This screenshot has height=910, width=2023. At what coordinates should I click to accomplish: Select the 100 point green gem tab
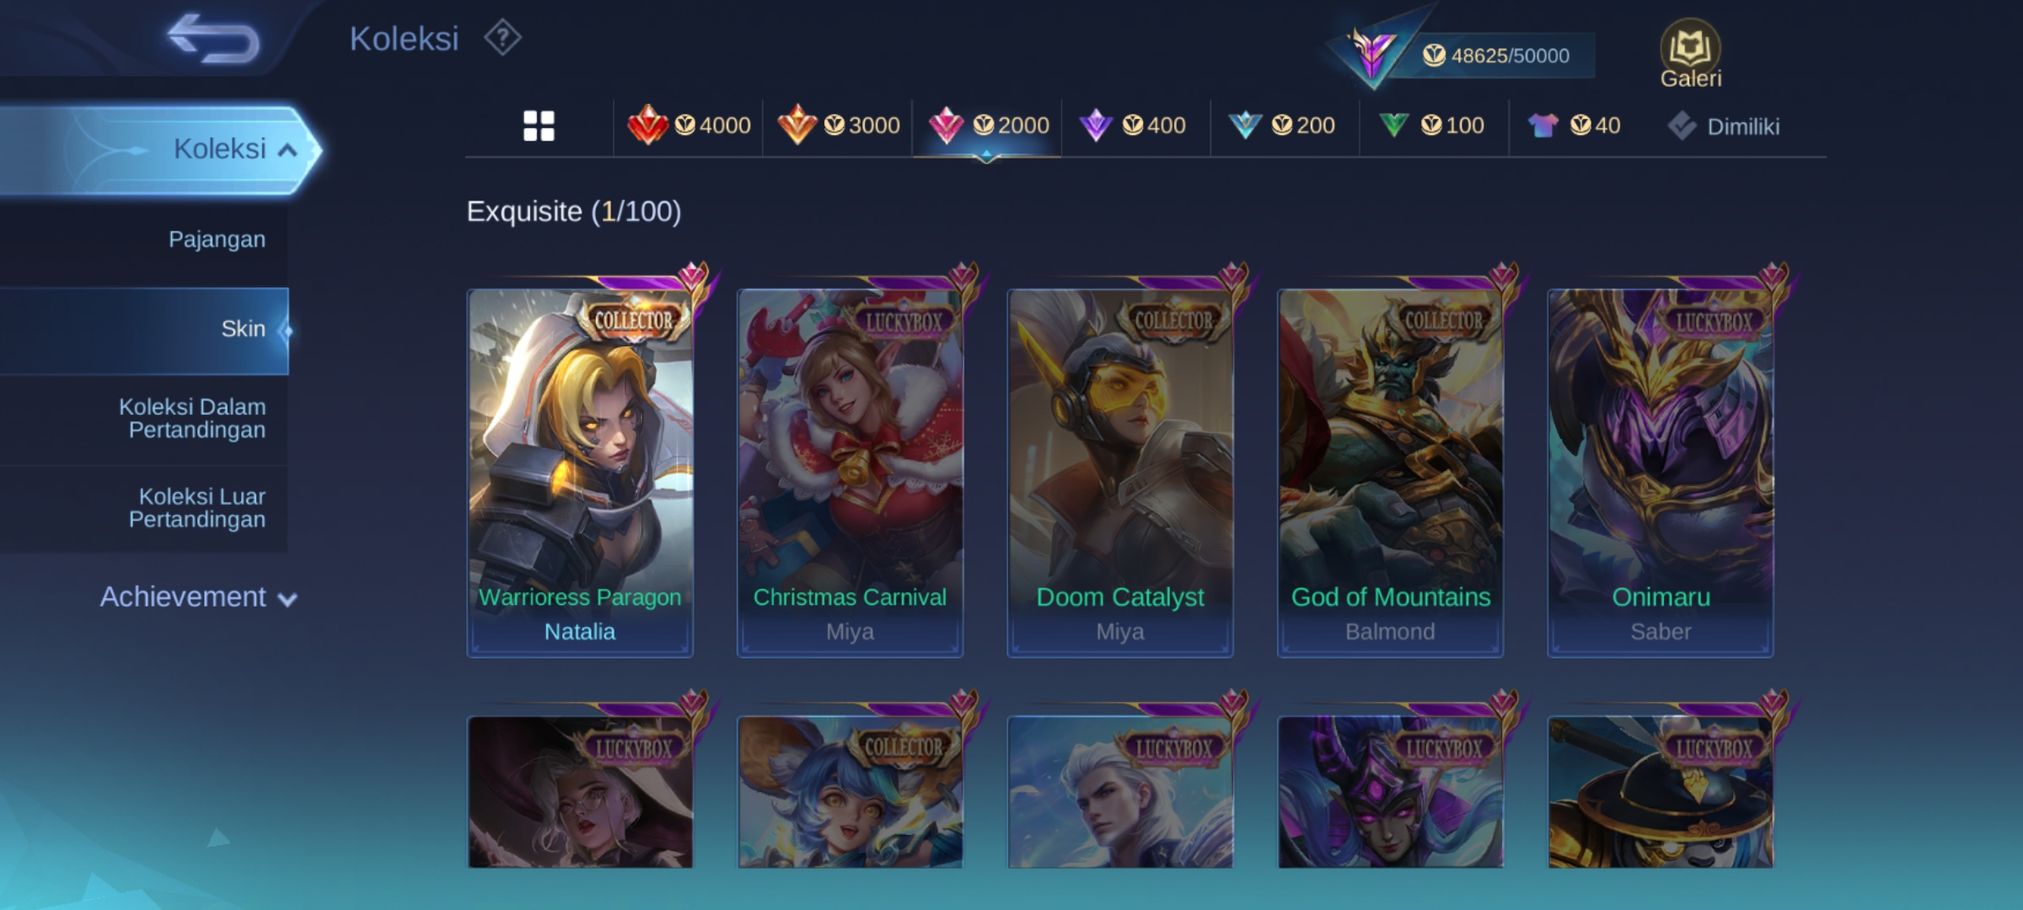tap(1431, 126)
